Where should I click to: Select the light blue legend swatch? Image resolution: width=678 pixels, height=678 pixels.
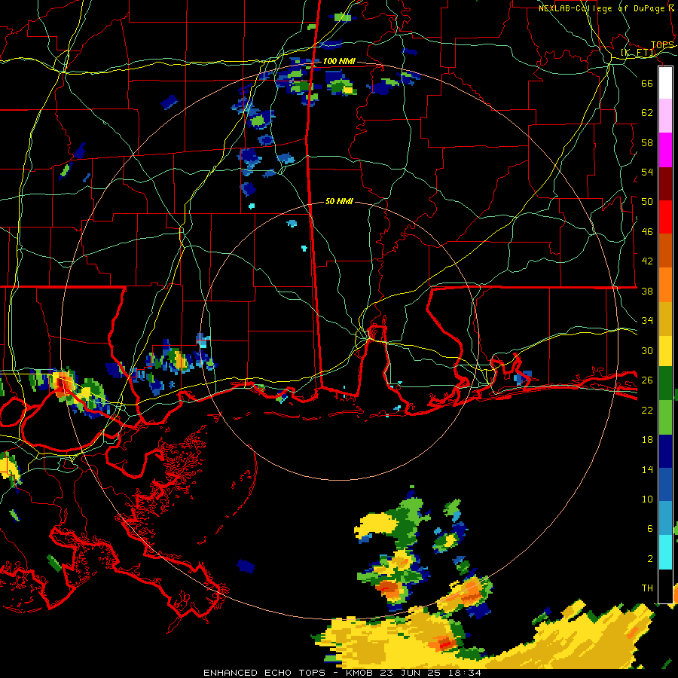[x=665, y=518]
